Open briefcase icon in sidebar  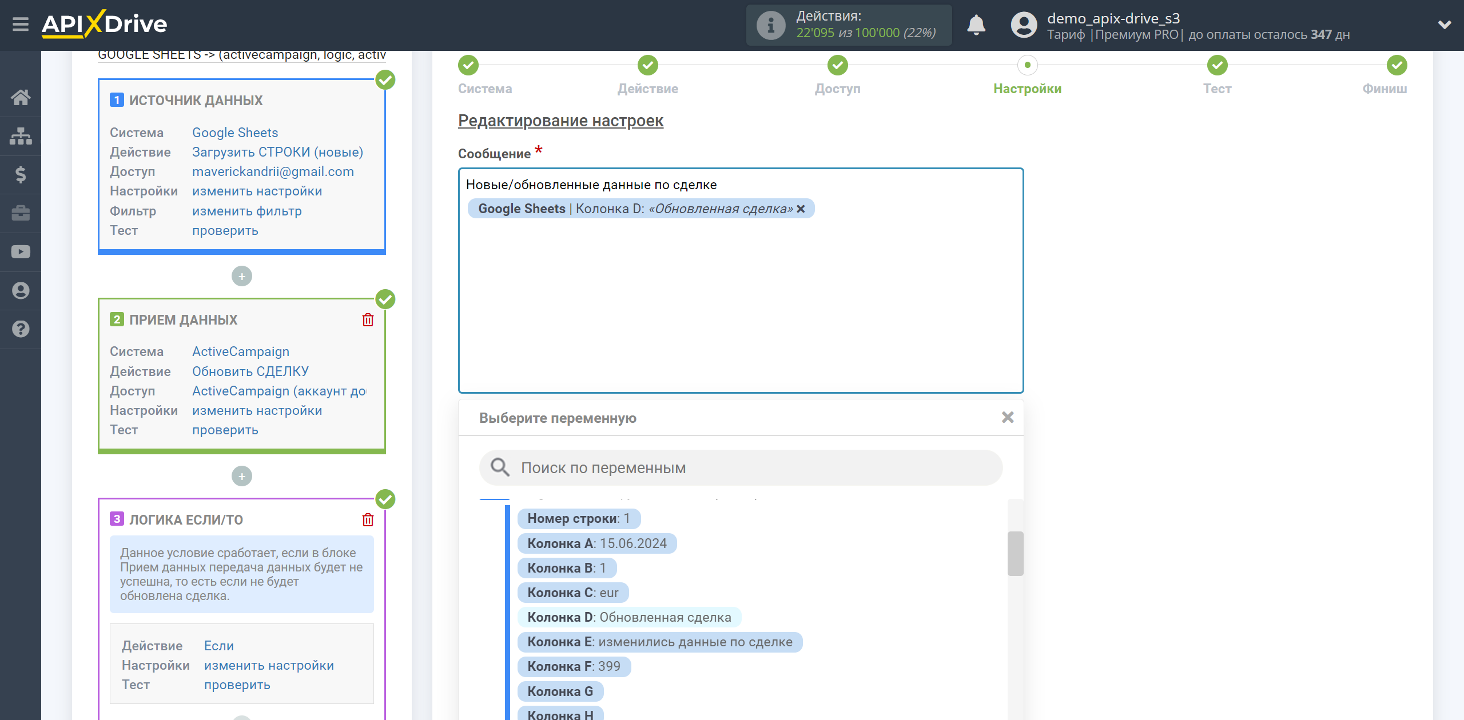(x=21, y=213)
